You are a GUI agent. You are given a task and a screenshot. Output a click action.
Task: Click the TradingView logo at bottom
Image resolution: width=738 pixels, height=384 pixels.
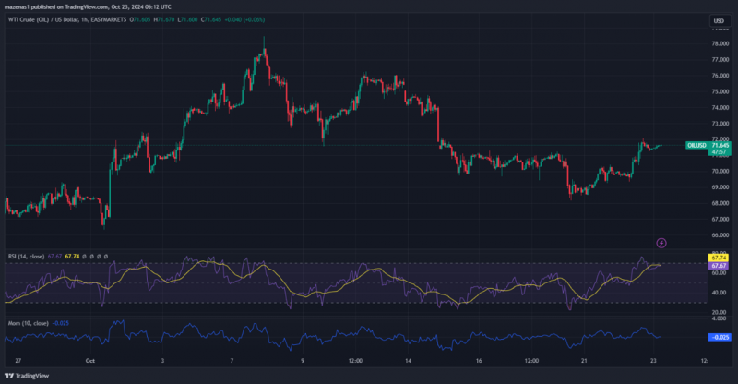[27, 376]
